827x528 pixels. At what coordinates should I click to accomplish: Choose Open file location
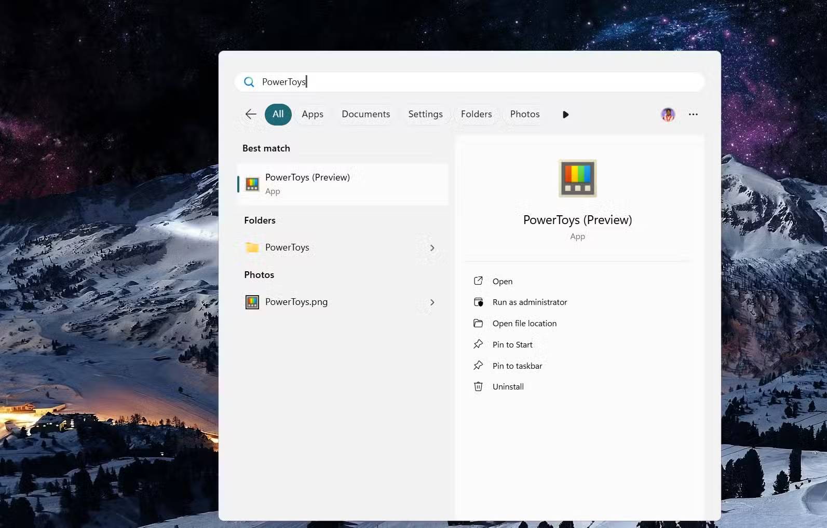click(x=524, y=323)
